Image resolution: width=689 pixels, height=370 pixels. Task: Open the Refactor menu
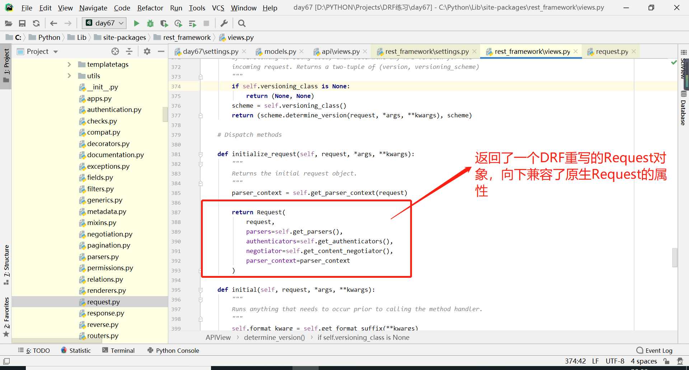[150, 8]
